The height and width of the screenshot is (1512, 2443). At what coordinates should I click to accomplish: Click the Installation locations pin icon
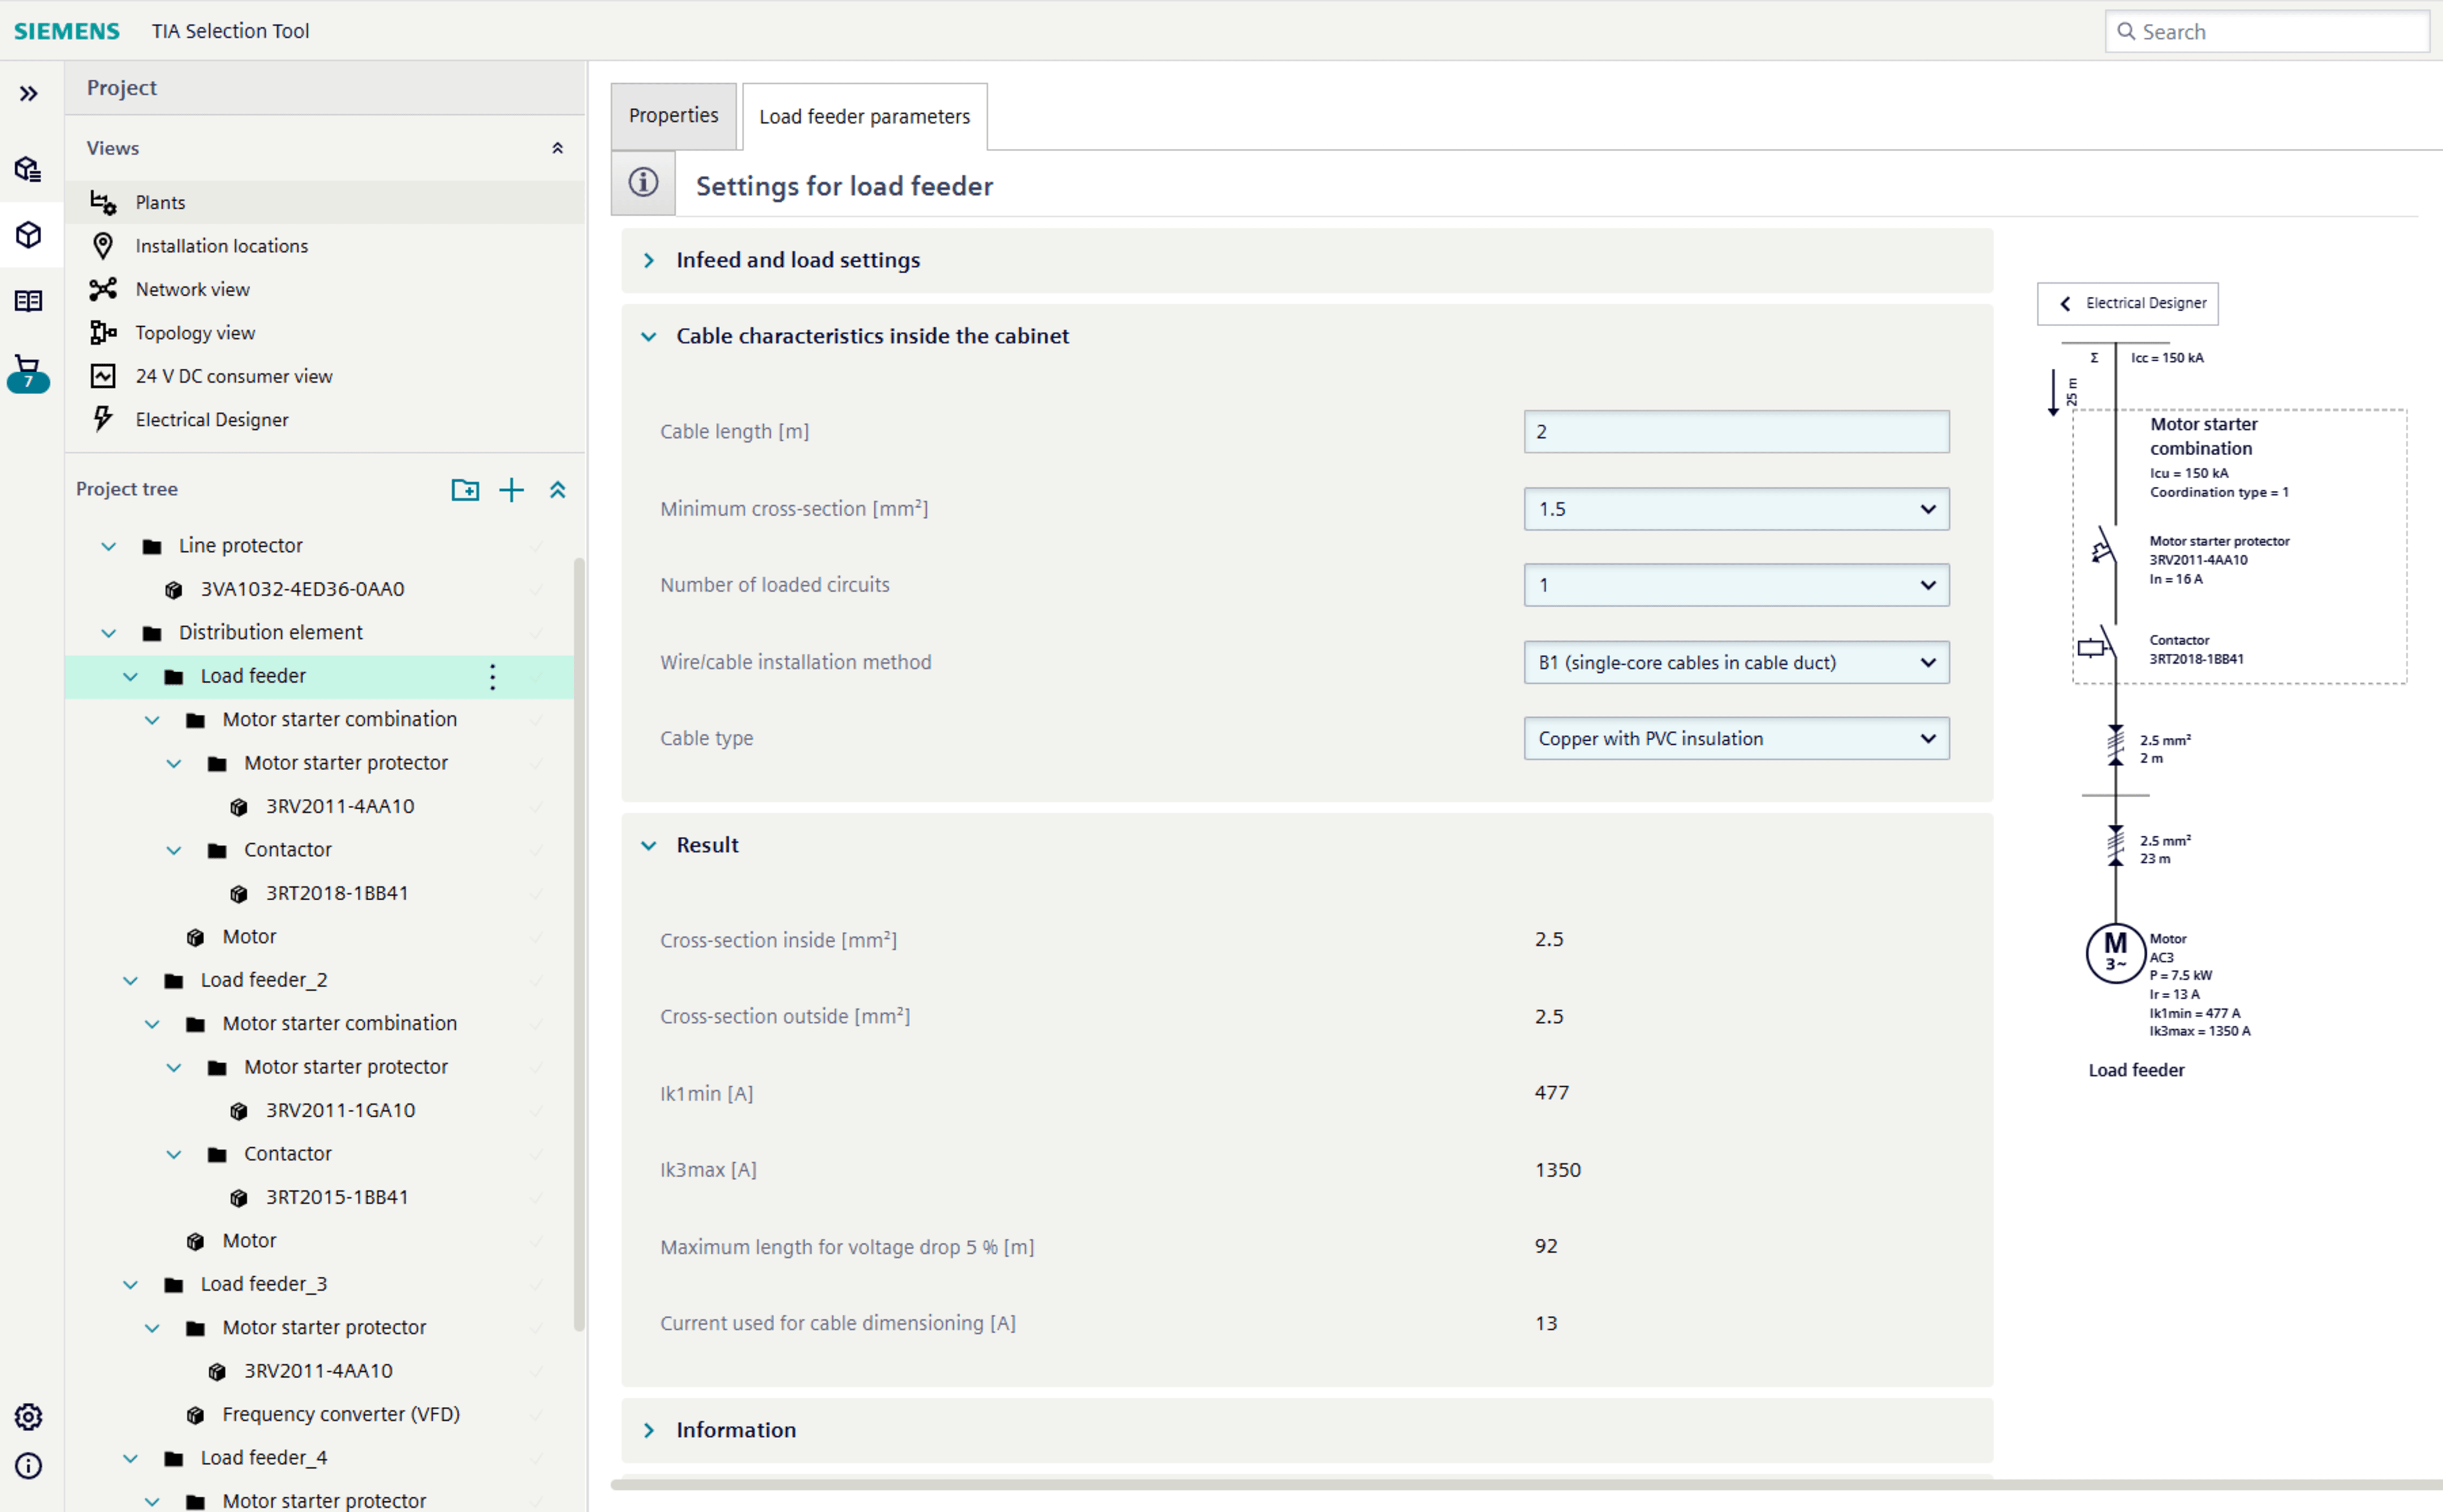click(103, 246)
